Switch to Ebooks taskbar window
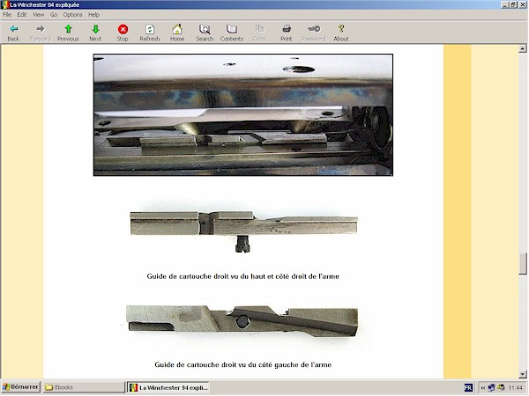529x396 pixels. click(x=84, y=387)
